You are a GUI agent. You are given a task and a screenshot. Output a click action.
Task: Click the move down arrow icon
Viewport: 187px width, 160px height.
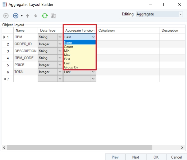(36, 16)
